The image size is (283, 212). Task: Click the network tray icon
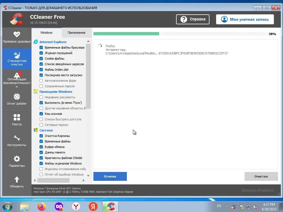click(248, 207)
